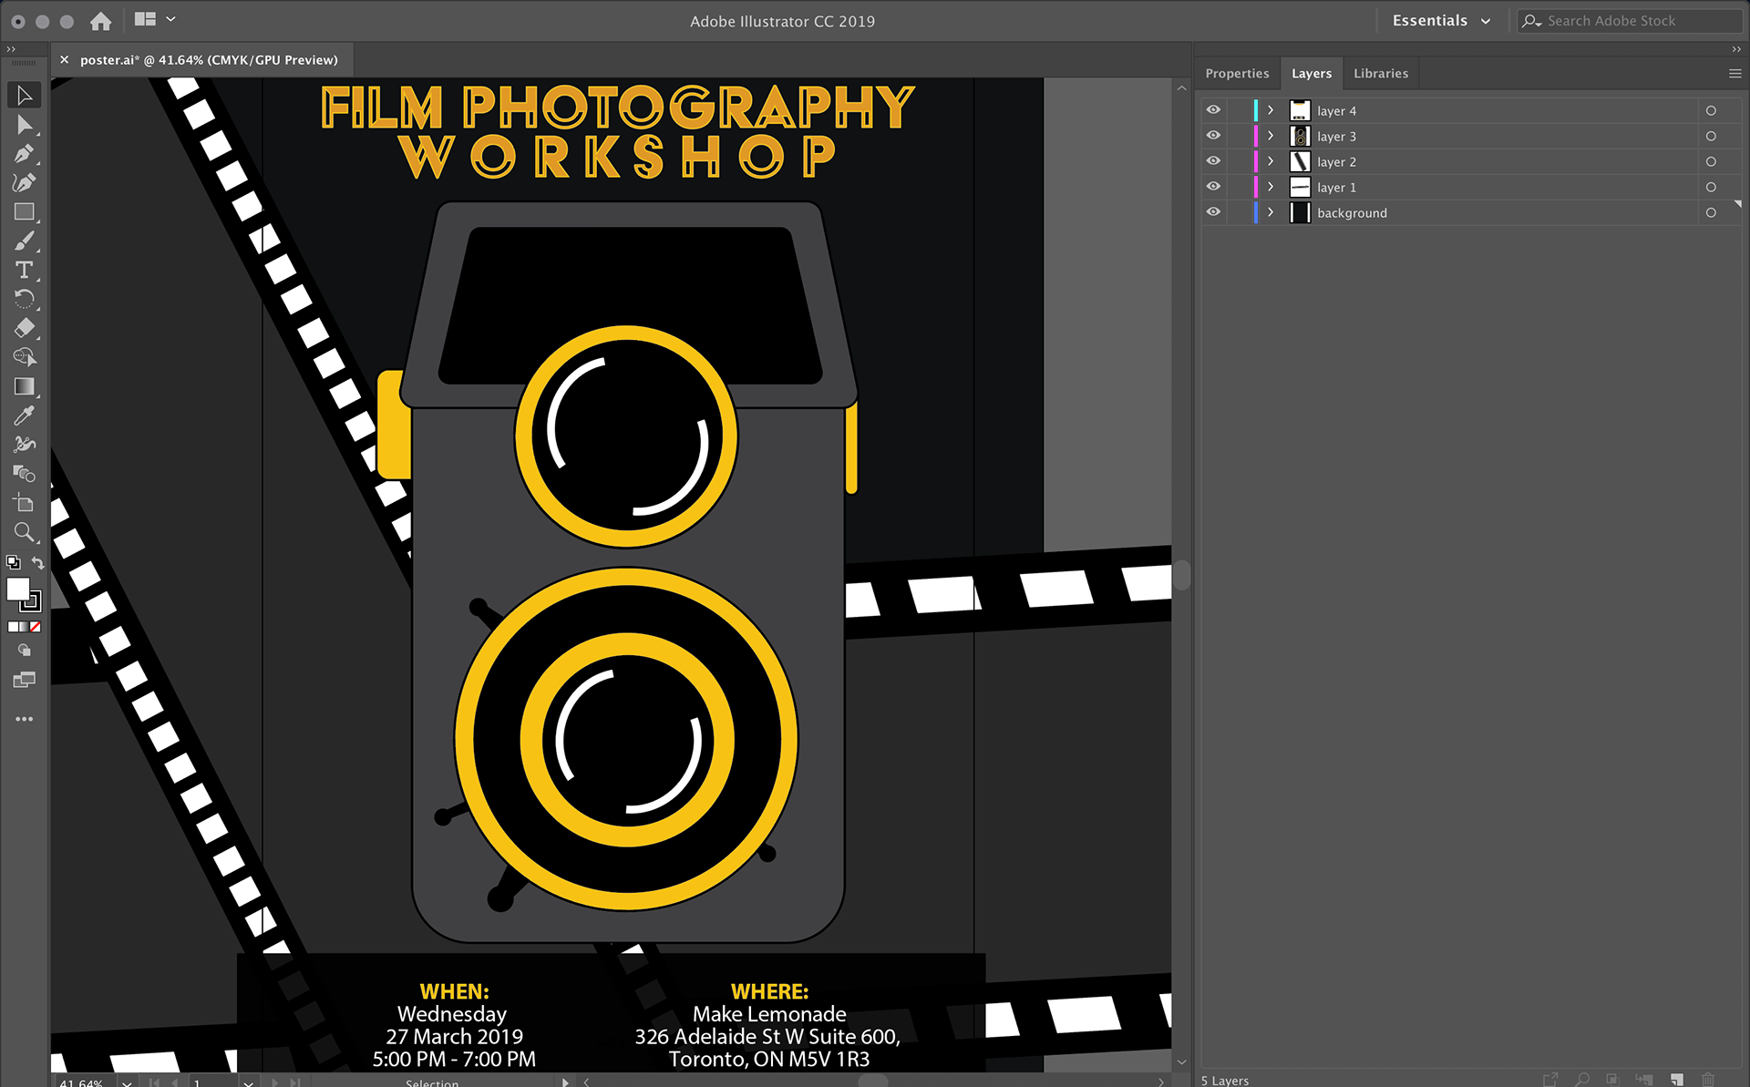Open the status bar display arrow
The height and width of the screenshot is (1087, 1750).
point(565,1082)
